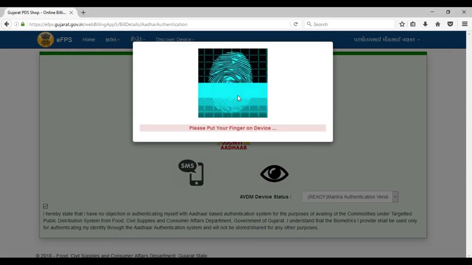The width and height of the screenshot is (472, 265).
Task: Select the Gujarat PDS Shop tab
Action: [x=39, y=13]
